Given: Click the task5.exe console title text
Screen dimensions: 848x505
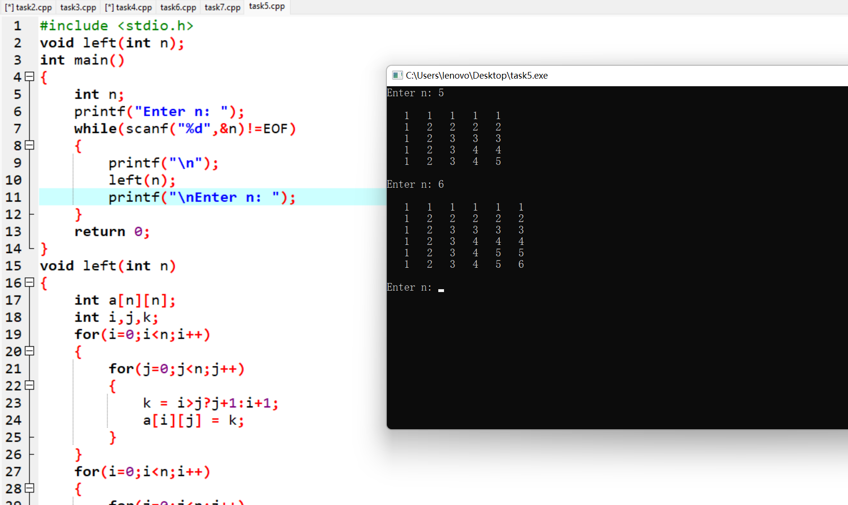Looking at the screenshot, I should click(x=477, y=75).
